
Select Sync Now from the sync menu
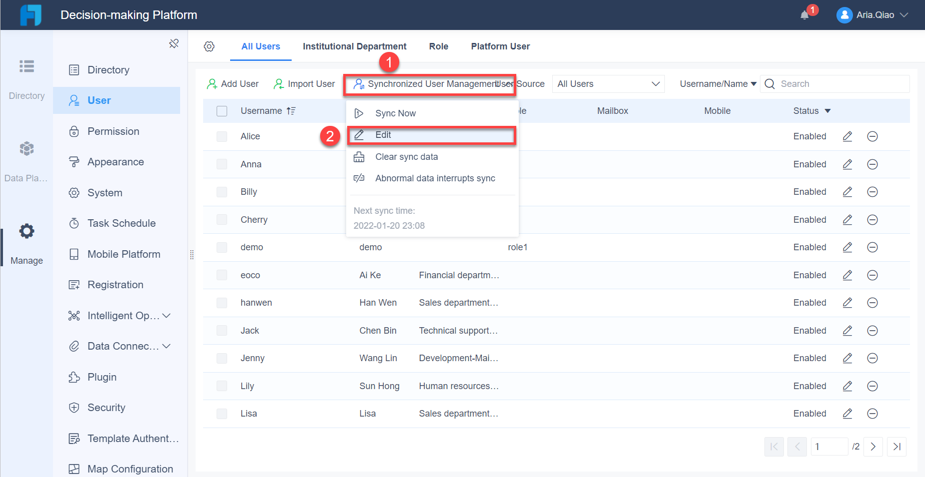point(395,113)
